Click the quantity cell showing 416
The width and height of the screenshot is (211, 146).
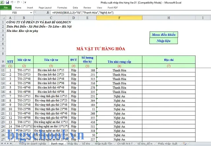[87, 122]
